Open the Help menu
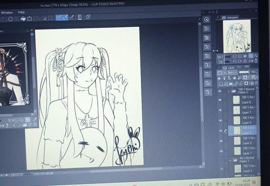Screen dimensions: 270x186 pos(21,12)
